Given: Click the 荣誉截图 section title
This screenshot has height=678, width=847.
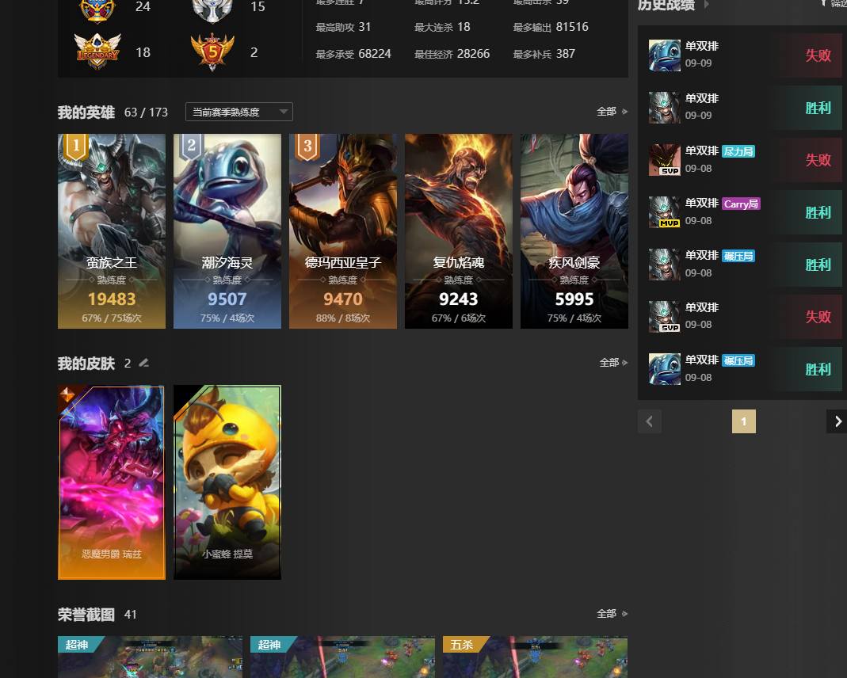Looking at the screenshot, I should [x=86, y=615].
